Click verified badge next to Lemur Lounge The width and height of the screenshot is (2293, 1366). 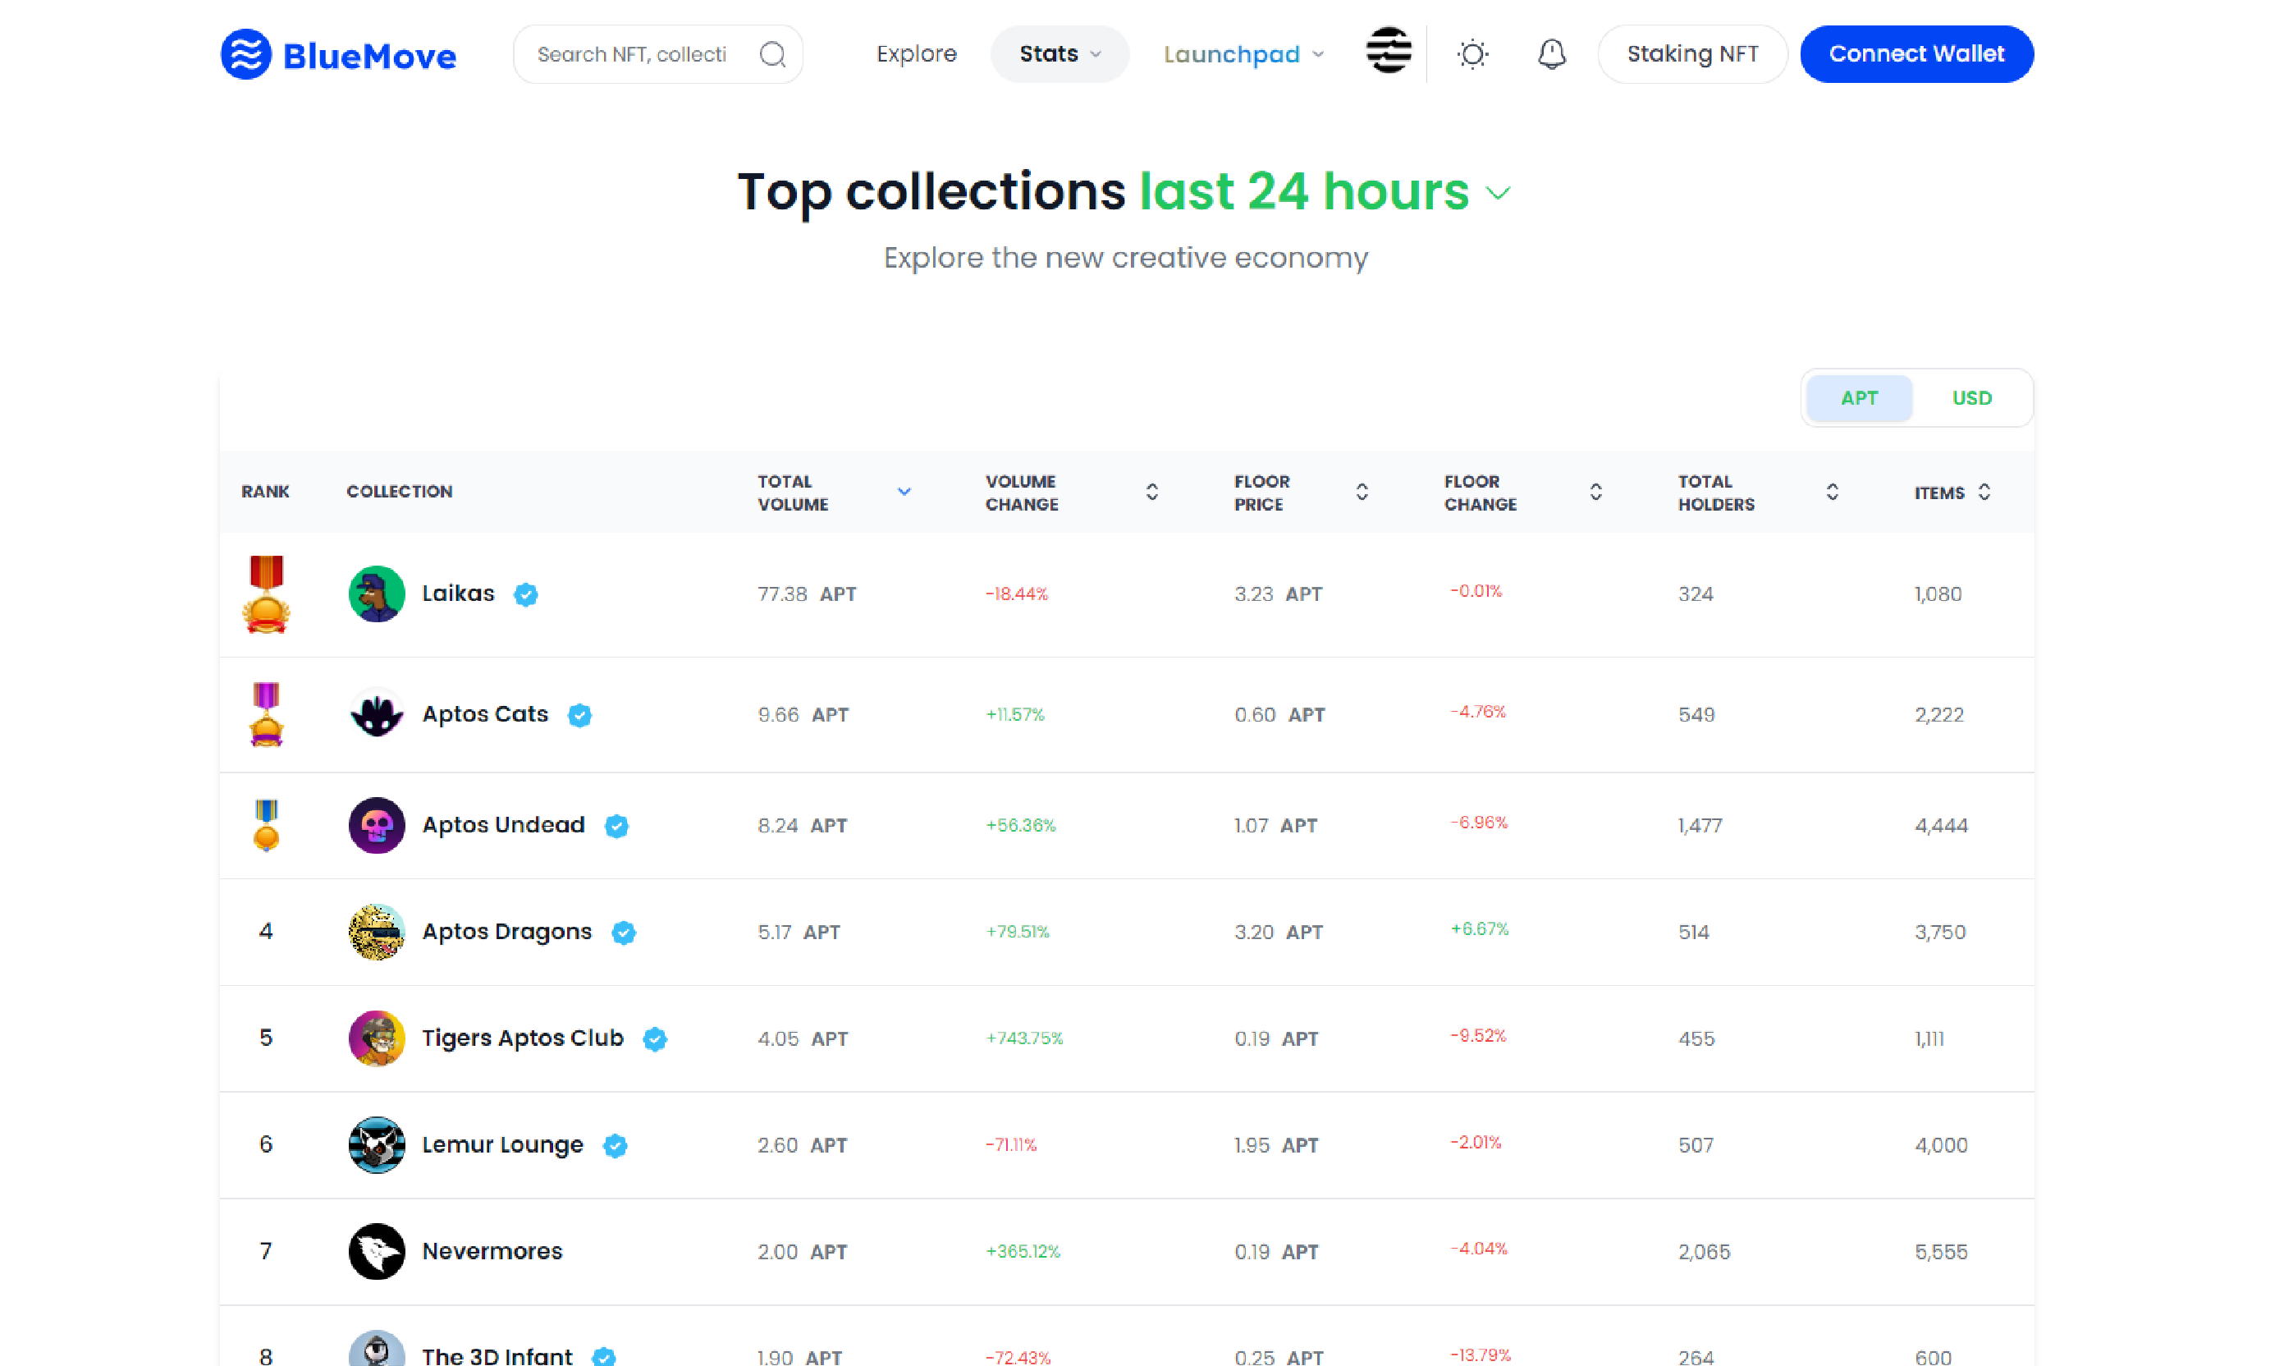(x=616, y=1146)
